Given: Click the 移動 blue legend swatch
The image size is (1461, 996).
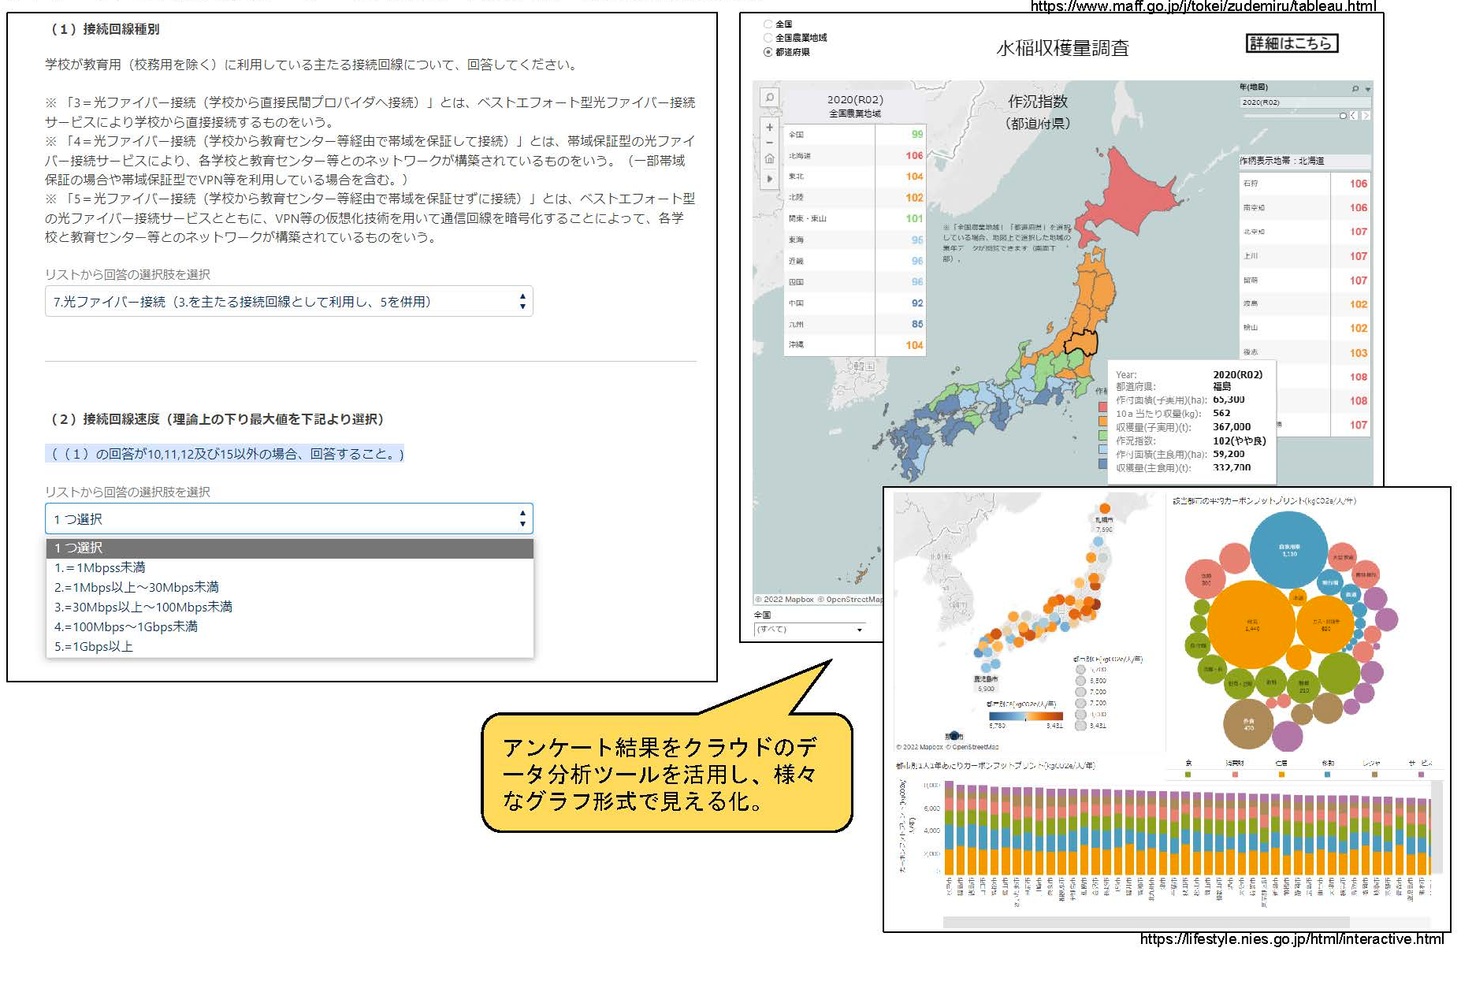Looking at the screenshot, I should point(1328,775).
